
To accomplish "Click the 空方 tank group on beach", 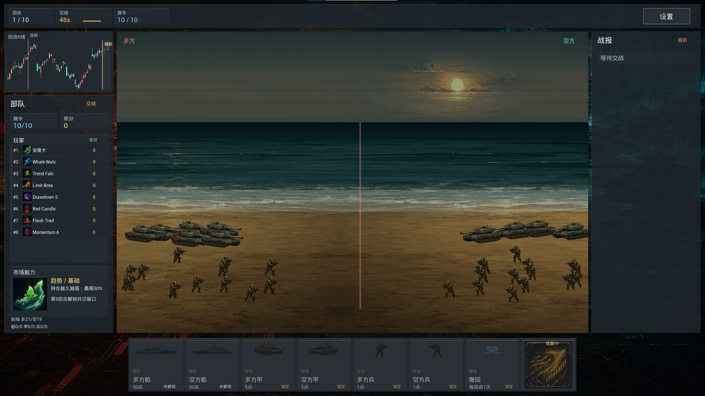I will 524,231.
